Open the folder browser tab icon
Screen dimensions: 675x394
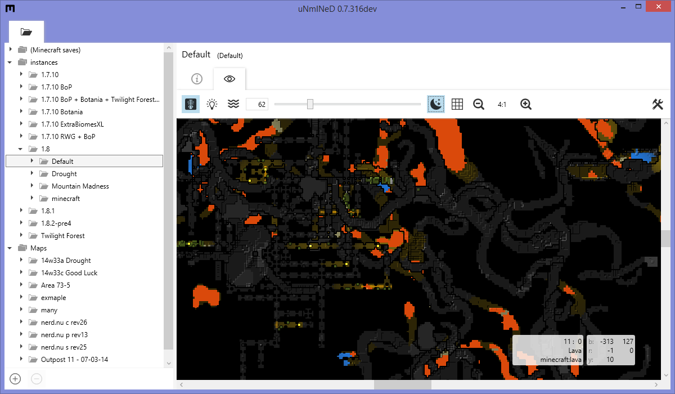[26, 32]
